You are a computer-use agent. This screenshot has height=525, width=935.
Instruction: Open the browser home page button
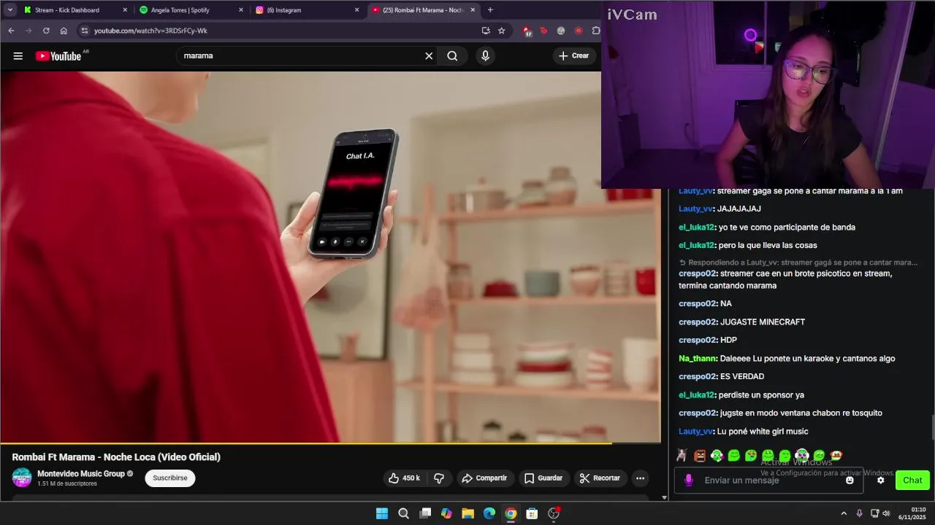(x=64, y=31)
